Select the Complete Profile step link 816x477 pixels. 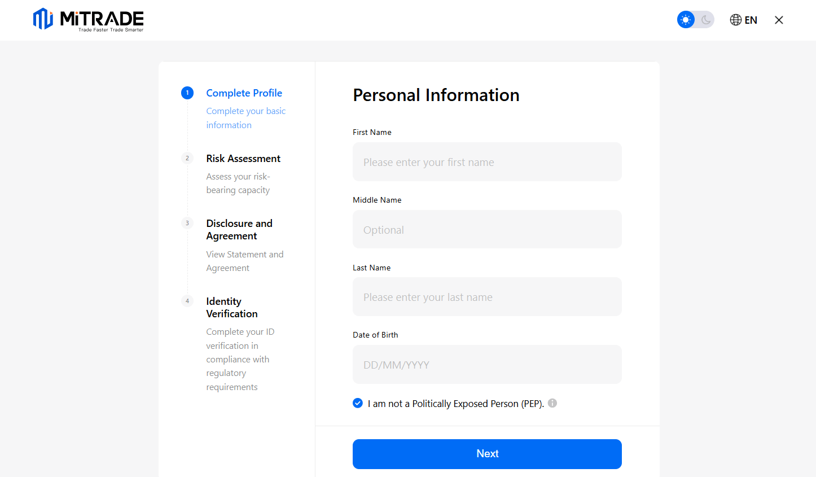[x=244, y=93]
